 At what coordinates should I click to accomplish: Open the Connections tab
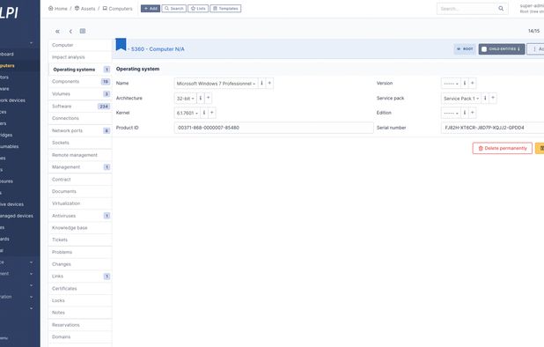pos(80,118)
